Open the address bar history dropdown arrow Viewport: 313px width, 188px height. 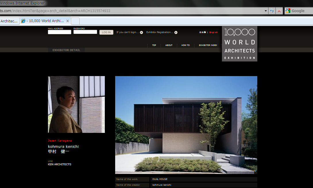266,11
